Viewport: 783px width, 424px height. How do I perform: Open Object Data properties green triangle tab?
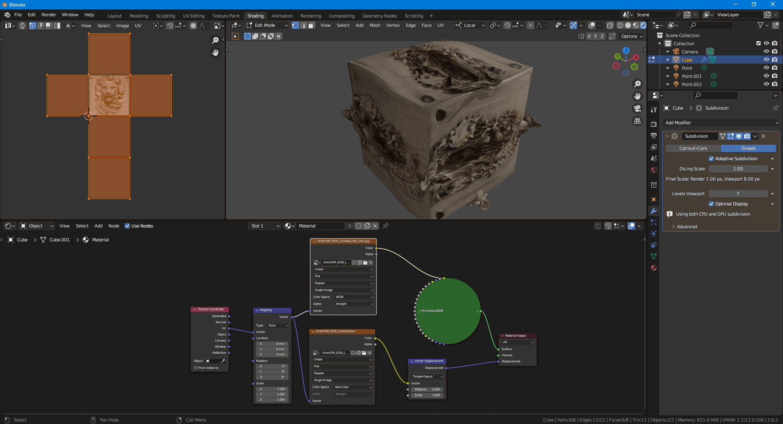[x=654, y=256]
